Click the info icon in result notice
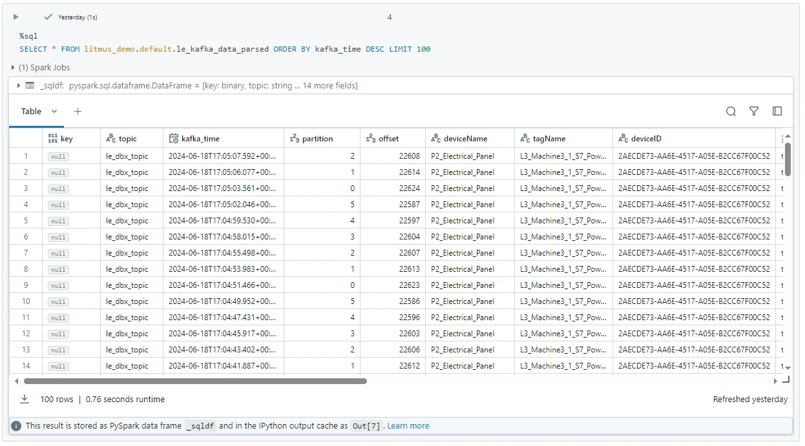This screenshot has width=805, height=446. tap(16, 426)
